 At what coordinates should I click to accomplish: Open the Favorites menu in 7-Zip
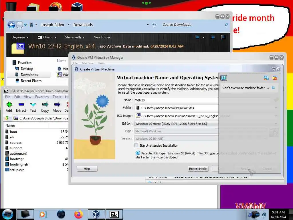click(42, 97)
